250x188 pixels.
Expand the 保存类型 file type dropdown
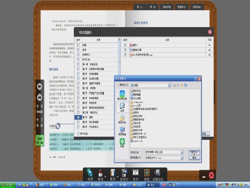[x=182, y=157]
